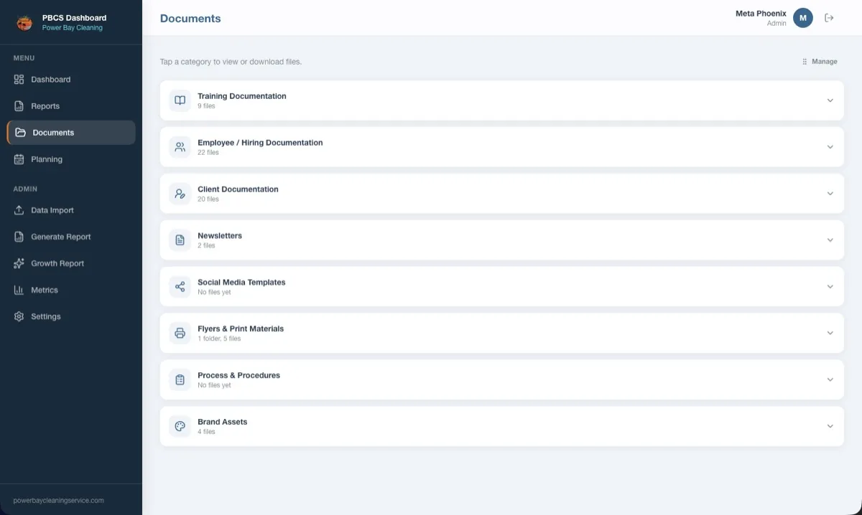Click the '20 files' count text
The image size is (862, 515).
pyautogui.click(x=208, y=199)
